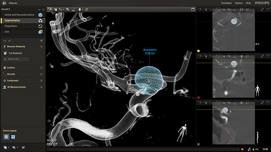This screenshot has height=152, width=271.
Task: Collapse the Remove Anatomy section
Action: click(41, 47)
